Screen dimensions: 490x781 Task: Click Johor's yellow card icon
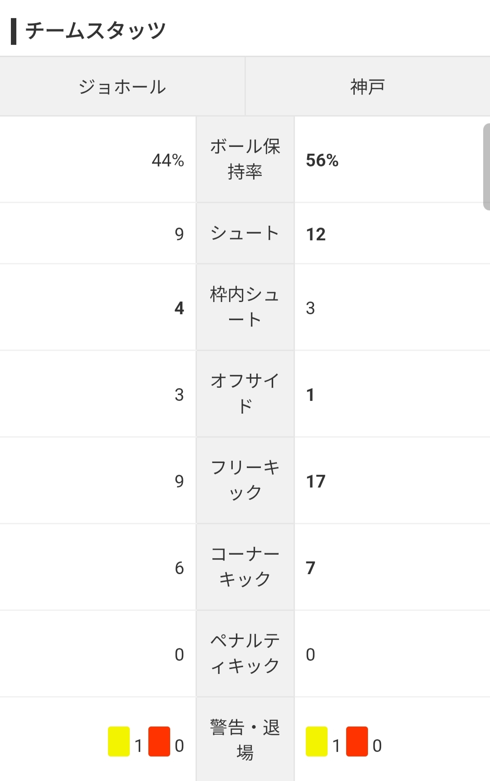pyautogui.click(x=119, y=741)
